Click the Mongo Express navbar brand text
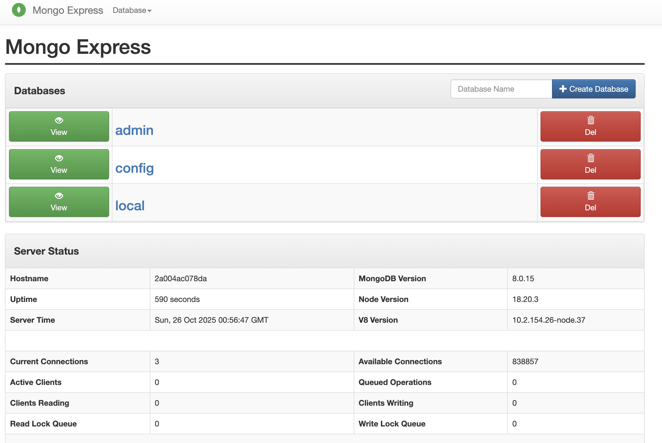 tap(68, 10)
